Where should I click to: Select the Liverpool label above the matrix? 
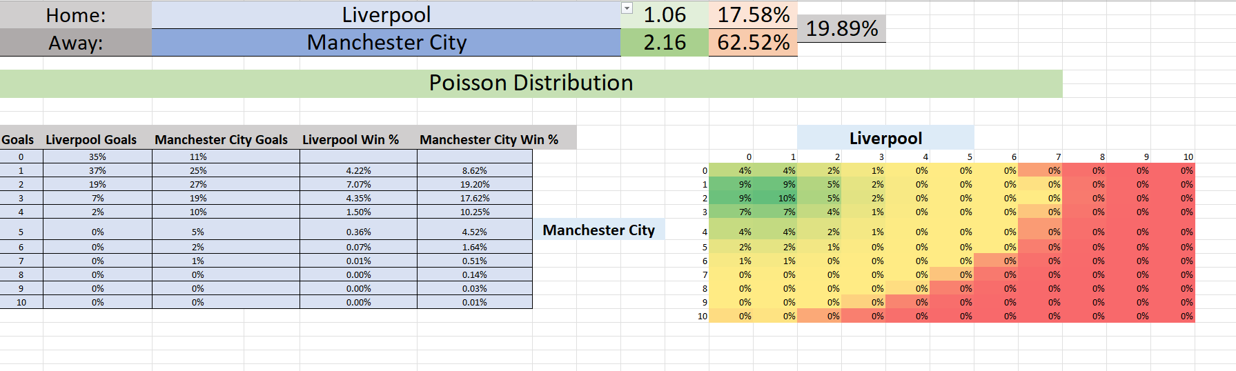point(885,138)
